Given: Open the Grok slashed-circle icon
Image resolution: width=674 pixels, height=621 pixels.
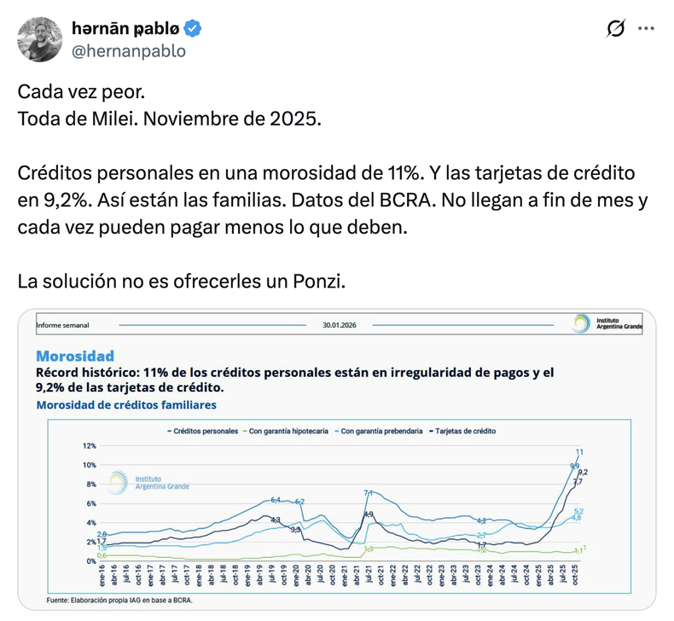Looking at the screenshot, I should click(615, 29).
